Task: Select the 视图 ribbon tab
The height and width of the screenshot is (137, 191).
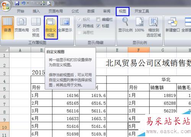Action: click(x=123, y=11)
